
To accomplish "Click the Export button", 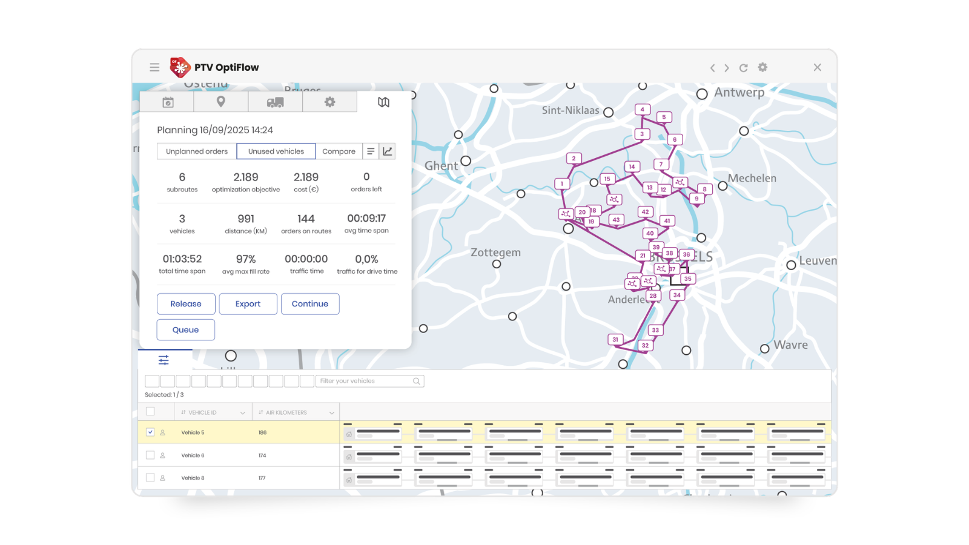I will coord(248,304).
